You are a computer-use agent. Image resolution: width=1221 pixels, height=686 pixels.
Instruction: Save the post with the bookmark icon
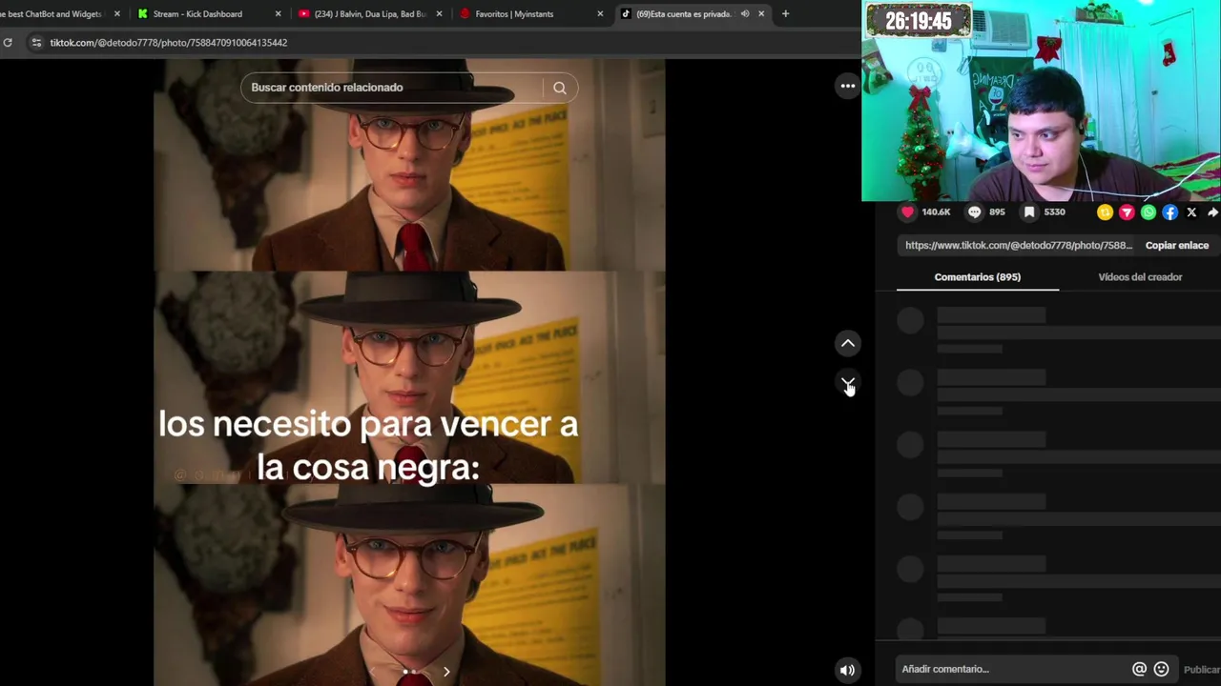pyautogui.click(x=1029, y=212)
